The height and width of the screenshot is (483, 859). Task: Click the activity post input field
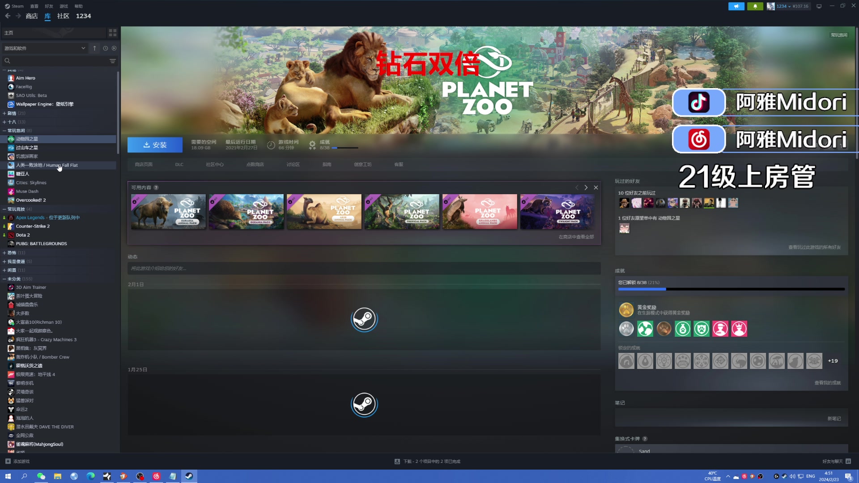364,268
